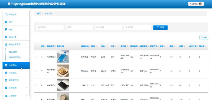Sort table by 商家名称 column arrows
Screen dimensions: 212x100
pyautogui.click(x=149, y=46)
